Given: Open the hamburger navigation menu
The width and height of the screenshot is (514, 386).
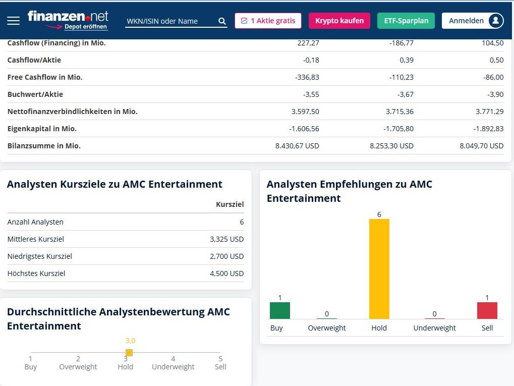Looking at the screenshot, I should 13,21.
